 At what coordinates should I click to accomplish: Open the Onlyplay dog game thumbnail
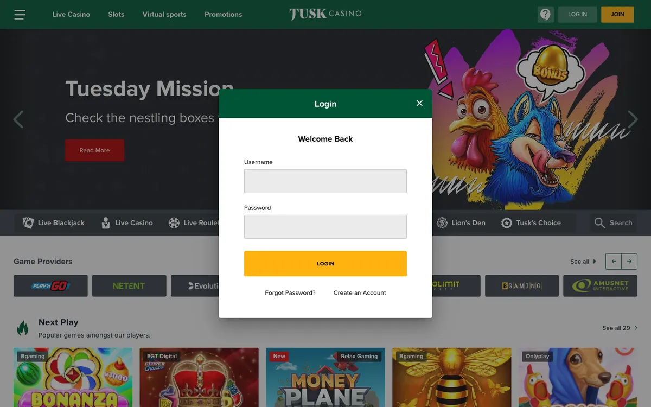coord(578,378)
